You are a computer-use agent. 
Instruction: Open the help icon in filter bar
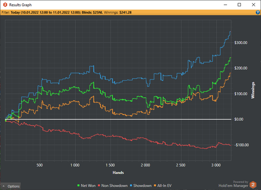click(258, 12)
